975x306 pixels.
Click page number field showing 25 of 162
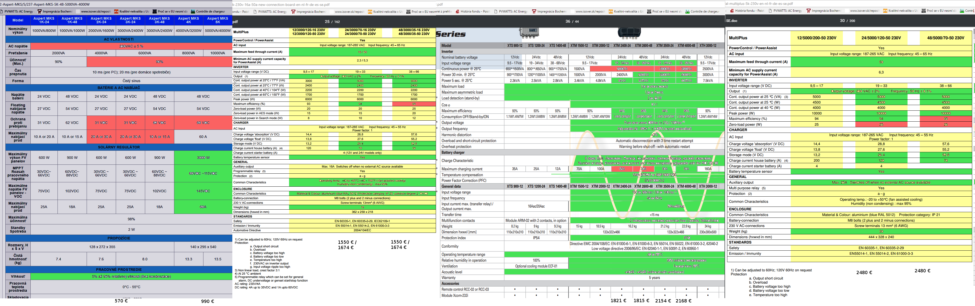pos(327,21)
